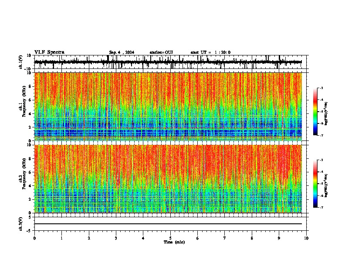Click the ch.1 spectrogram color scale bar

click(x=315, y=112)
